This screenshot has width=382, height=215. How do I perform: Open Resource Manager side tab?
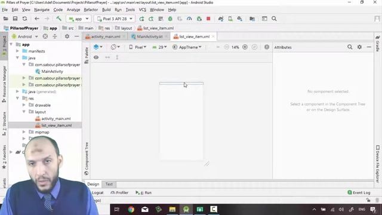(4, 84)
